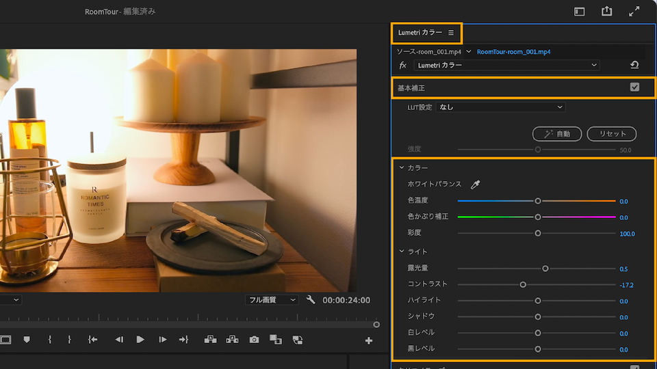Click the video preview in the program monitor
The width and height of the screenshot is (657, 369).
(178, 171)
